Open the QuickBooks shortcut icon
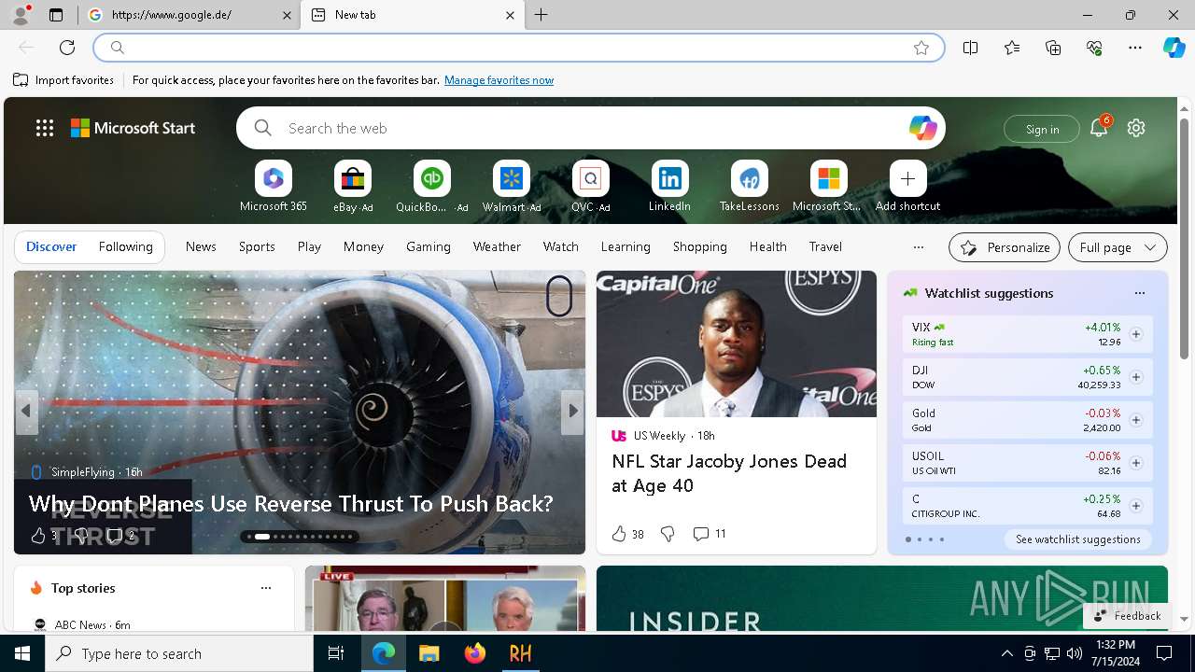The width and height of the screenshot is (1195, 672). pos(431,178)
